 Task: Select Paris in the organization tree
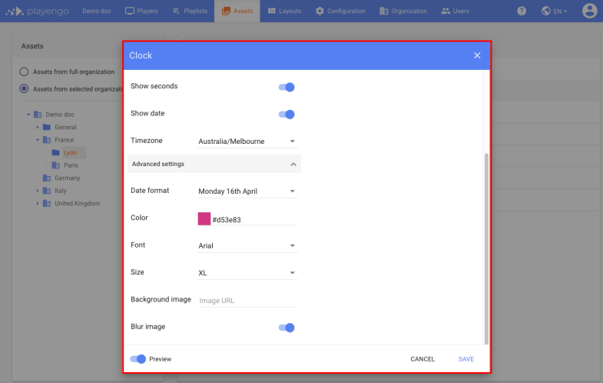click(71, 165)
